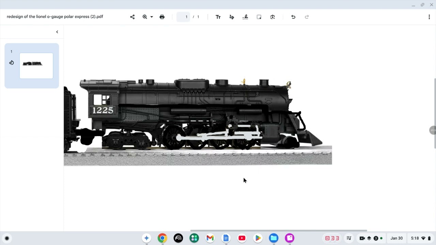Open the pink holding space tray
The image size is (436, 245).
tap(332, 238)
